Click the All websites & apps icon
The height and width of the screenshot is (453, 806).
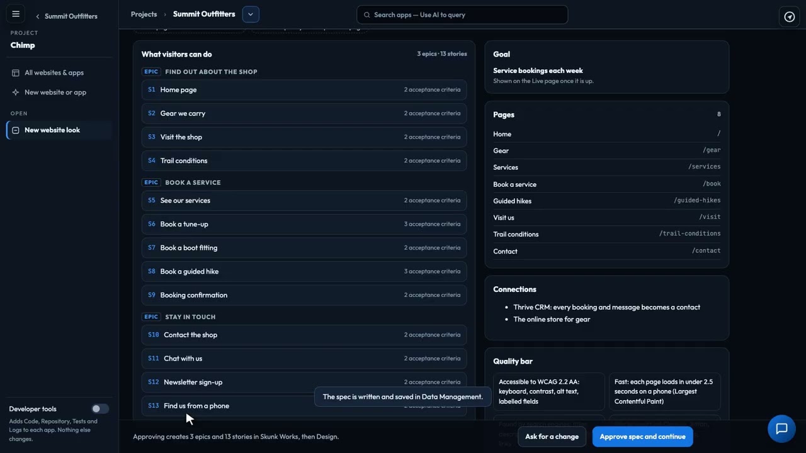(16, 73)
